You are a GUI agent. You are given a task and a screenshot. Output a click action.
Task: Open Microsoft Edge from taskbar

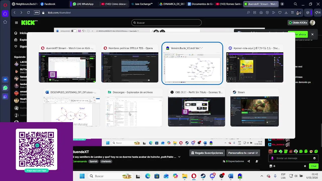click(148, 176)
